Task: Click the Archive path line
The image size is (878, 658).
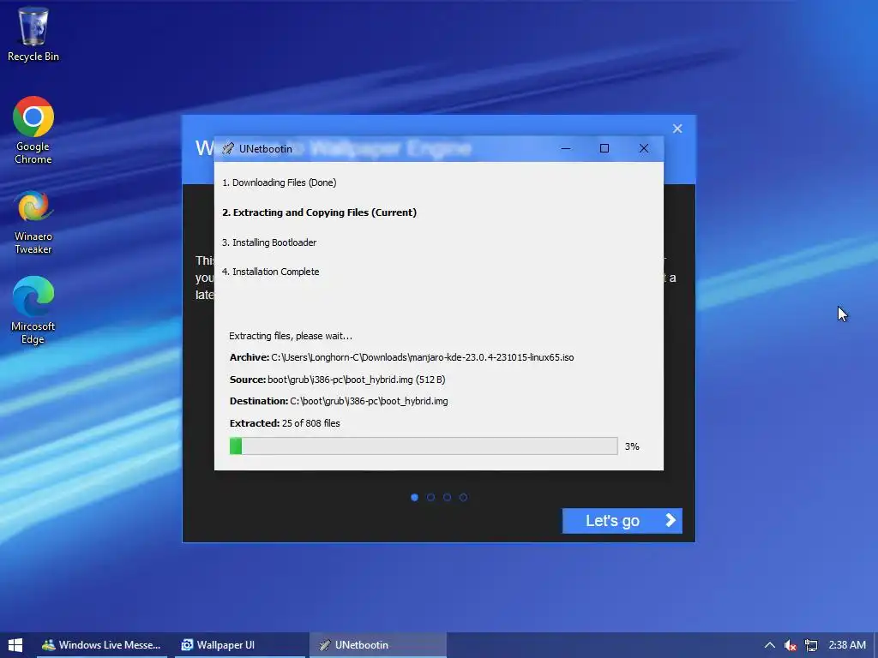Action: (401, 357)
